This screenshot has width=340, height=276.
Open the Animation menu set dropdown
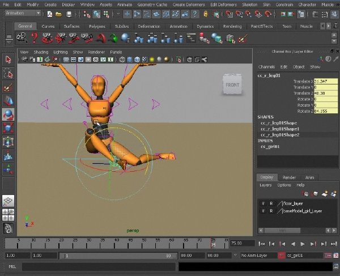coord(23,13)
